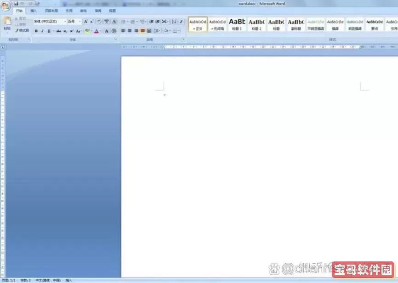This screenshot has width=398, height=283.
Task: Decrease paragraph indent
Action: click(151, 22)
